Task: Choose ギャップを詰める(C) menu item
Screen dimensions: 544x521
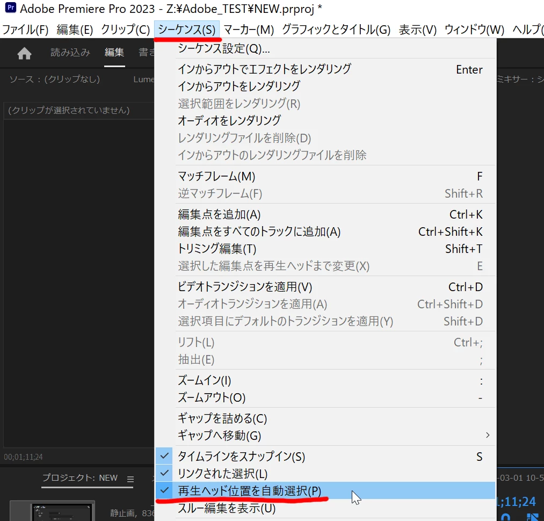Action: 325,418
